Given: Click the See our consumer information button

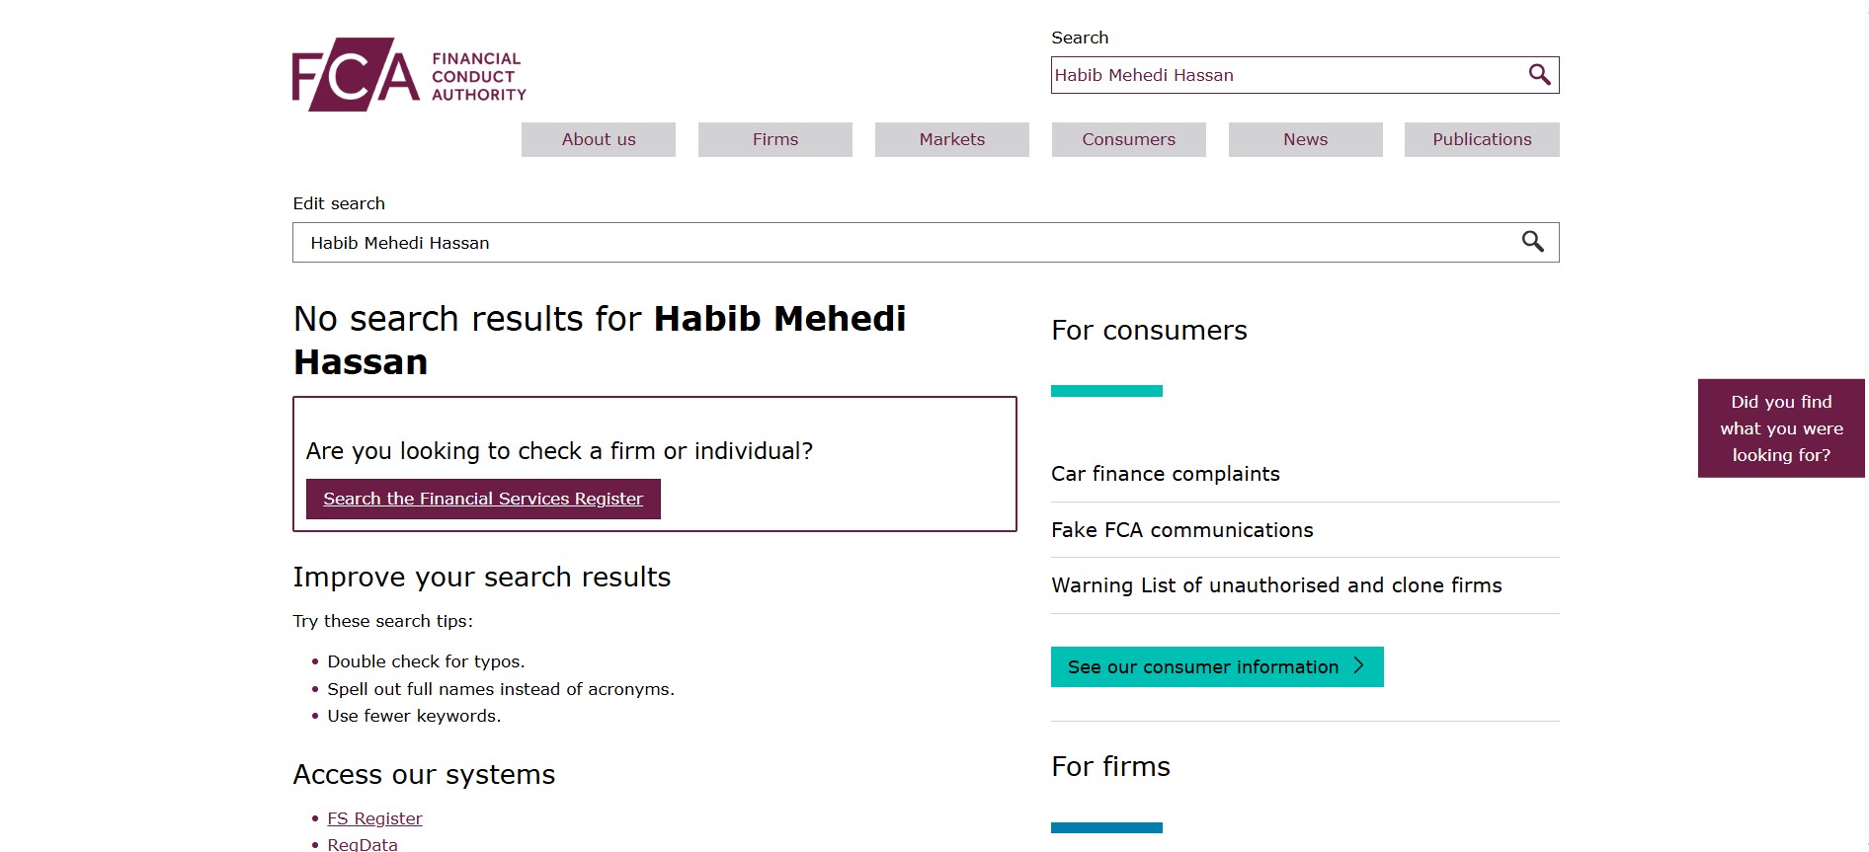Looking at the screenshot, I should (1203, 667).
